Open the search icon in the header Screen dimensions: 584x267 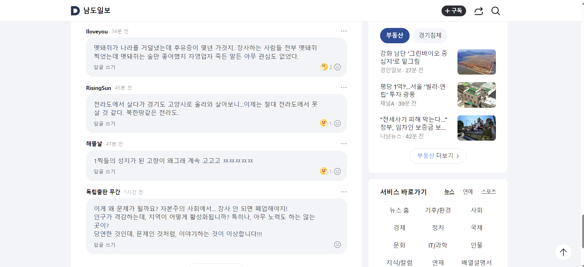[496, 11]
